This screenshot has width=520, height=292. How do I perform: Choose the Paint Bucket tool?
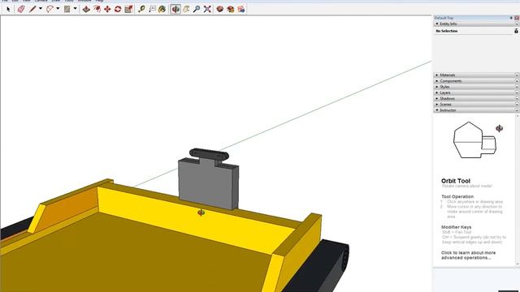162,9
